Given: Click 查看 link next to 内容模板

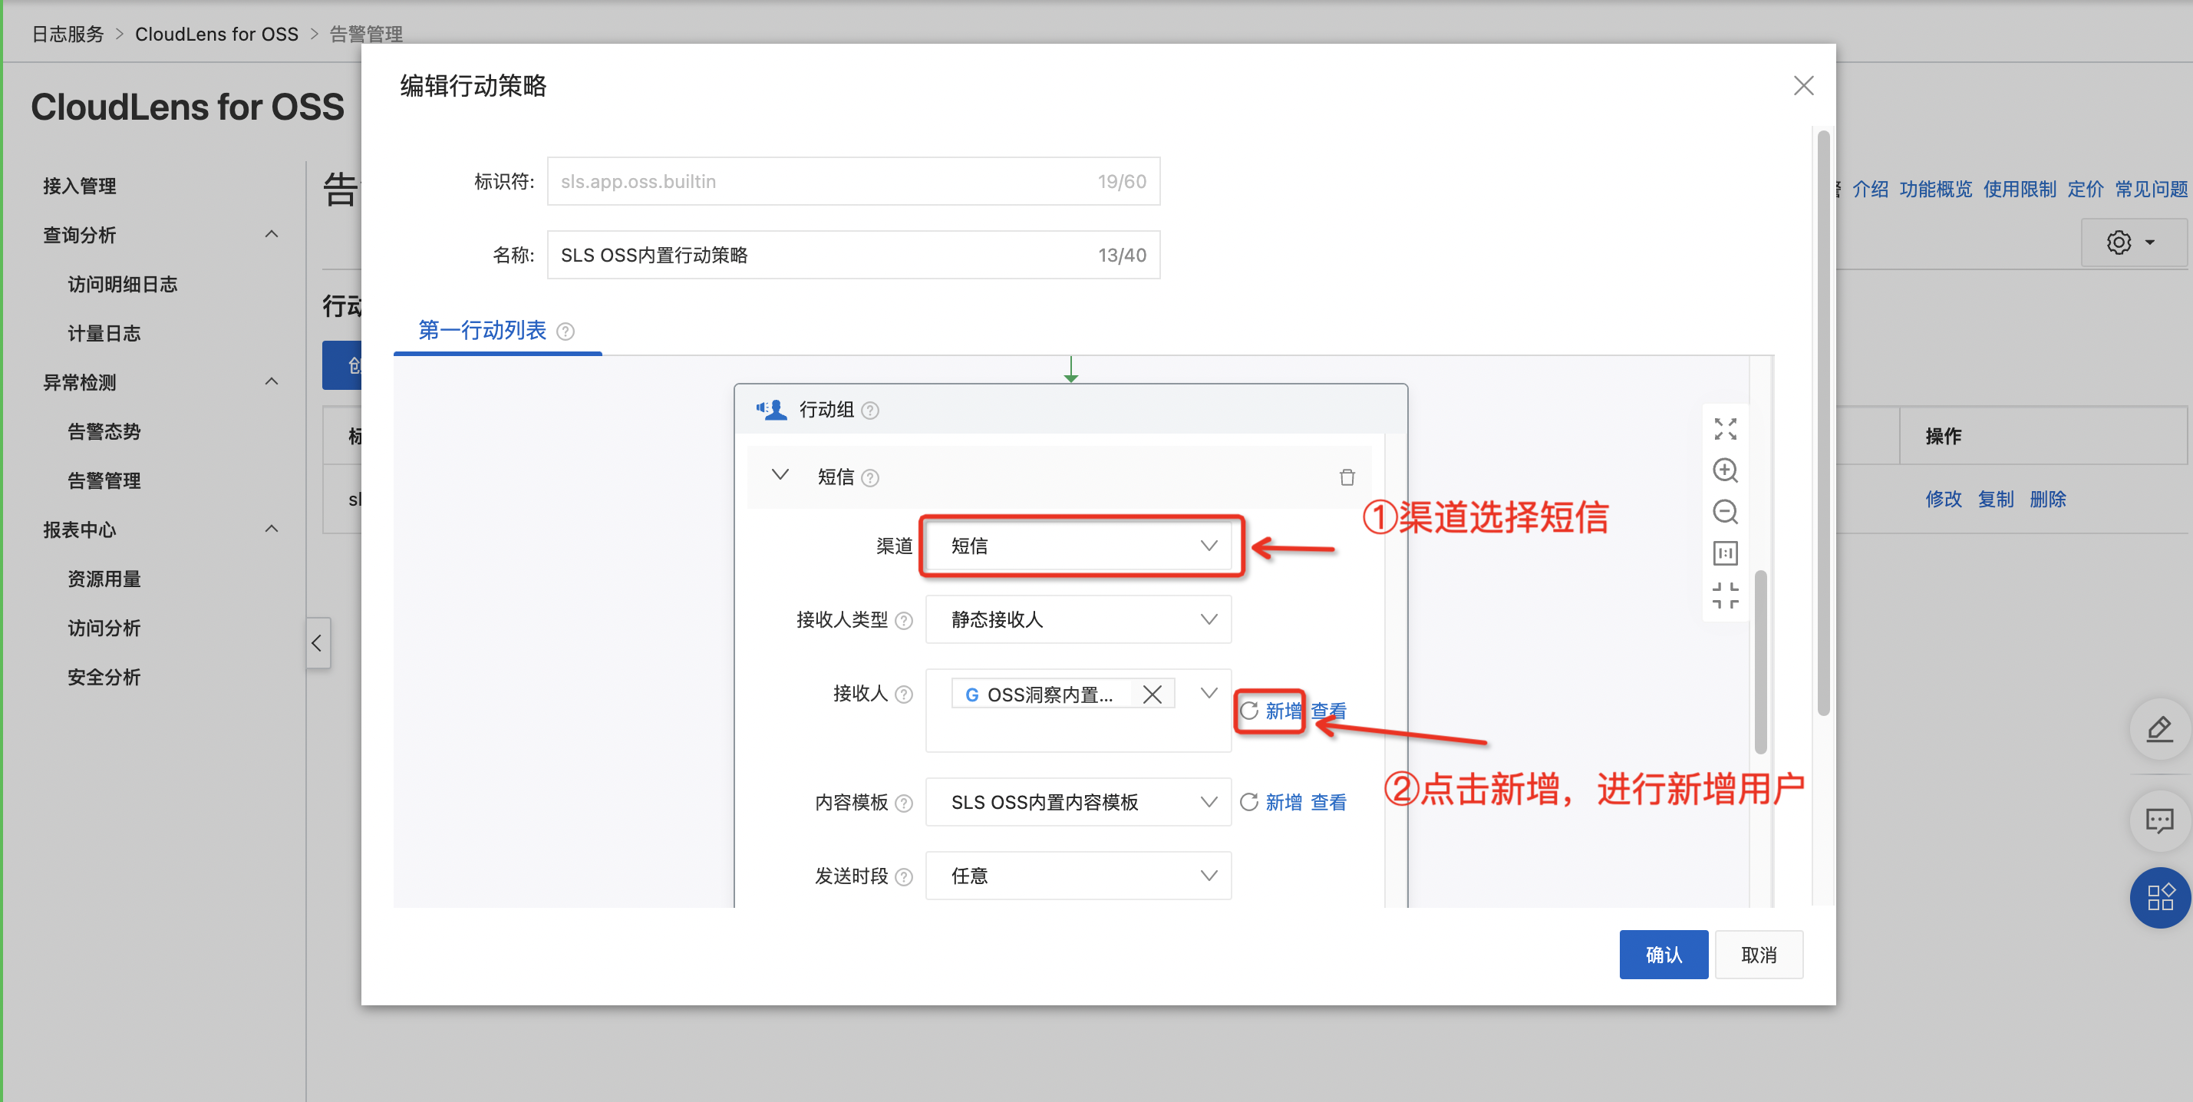Looking at the screenshot, I should [x=1328, y=801].
